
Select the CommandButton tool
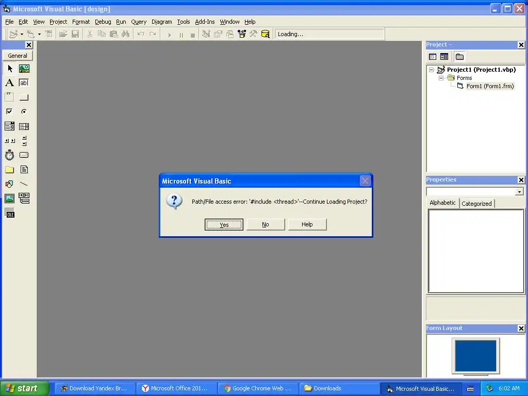coord(24,97)
